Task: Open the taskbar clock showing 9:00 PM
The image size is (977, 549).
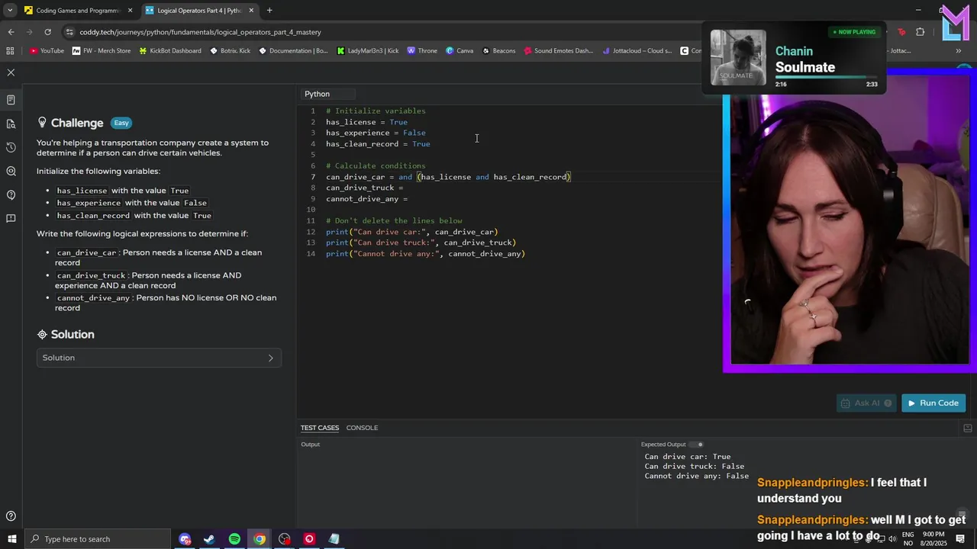Action: point(933,539)
